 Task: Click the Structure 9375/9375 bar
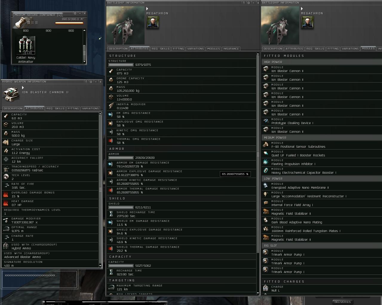pos(121,65)
